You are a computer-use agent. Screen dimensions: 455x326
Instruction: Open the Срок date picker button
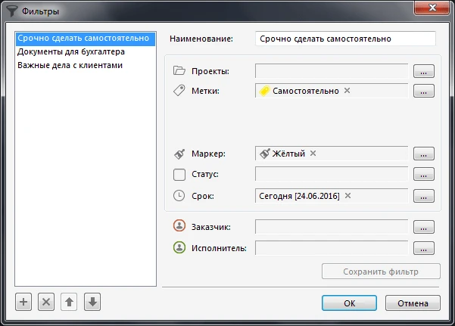pos(424,196)
